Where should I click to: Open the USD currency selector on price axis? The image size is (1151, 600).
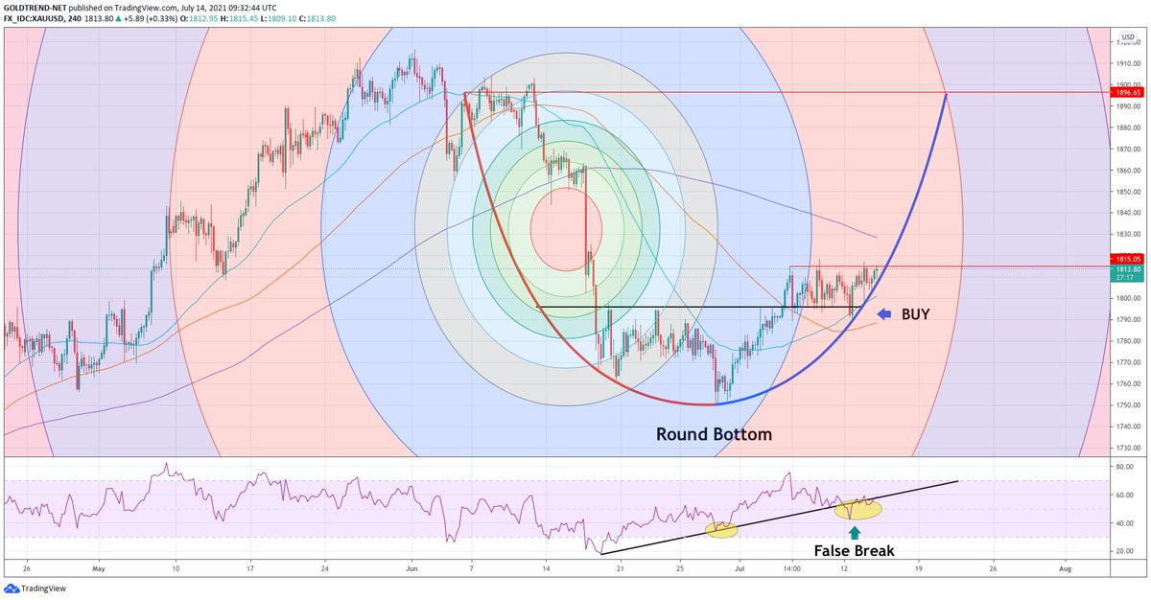(x=1126, y=37)
